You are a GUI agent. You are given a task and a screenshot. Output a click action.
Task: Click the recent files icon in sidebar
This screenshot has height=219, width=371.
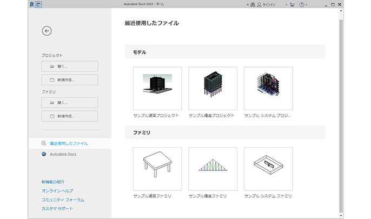44,143
